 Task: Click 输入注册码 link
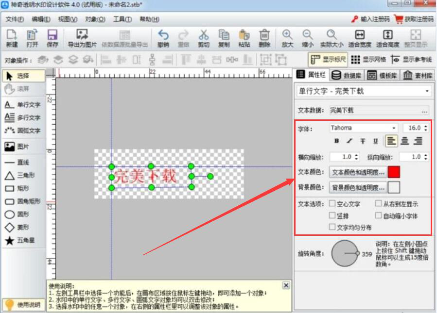coord(370,19)
